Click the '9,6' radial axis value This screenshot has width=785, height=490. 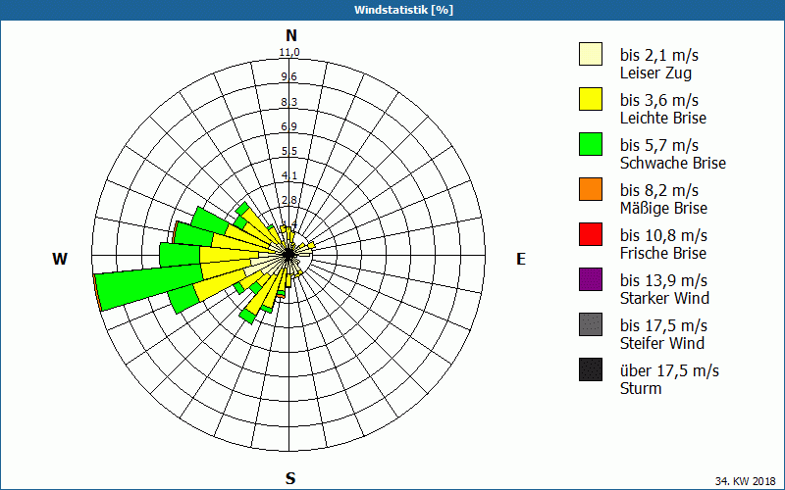pyautogui.click(x=289, y=77)
